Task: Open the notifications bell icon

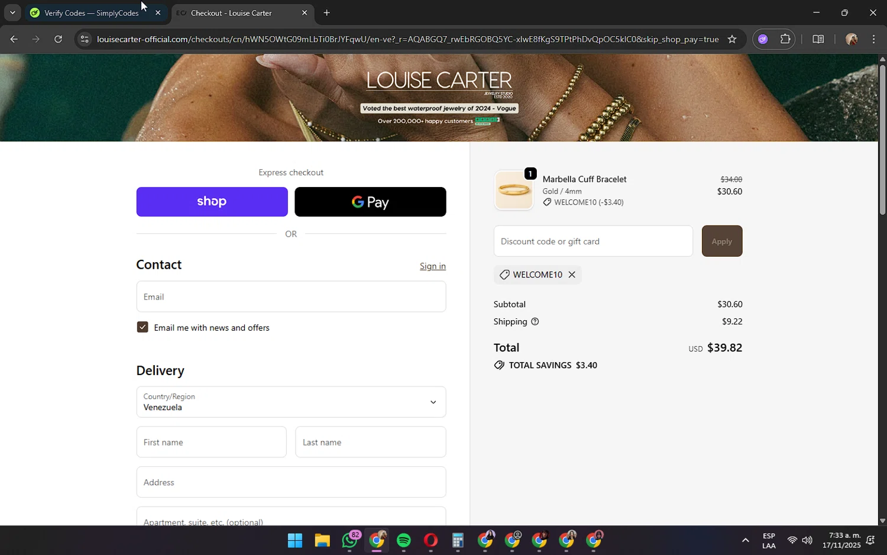Action: (x=870, y=540)
